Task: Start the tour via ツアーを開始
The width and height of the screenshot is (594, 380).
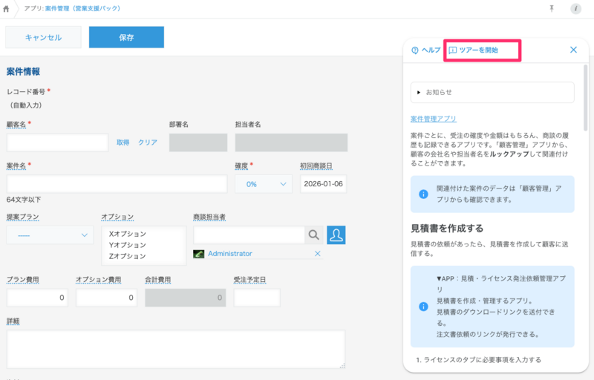Action: point(473,50)
